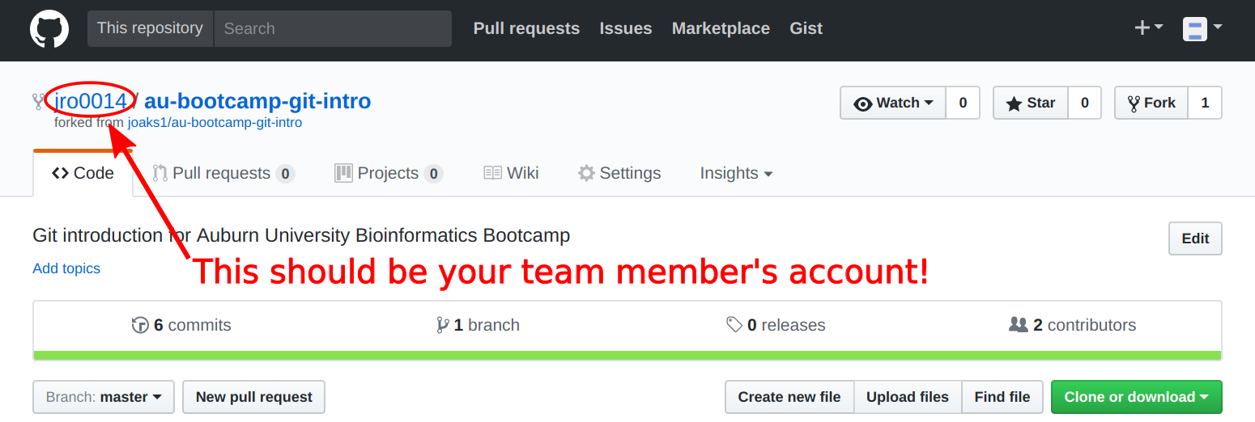This screenshot has height=422, width=1255.
Task: View stargazers count next to Star
Action: pyautogui.click(x=1085, y=103)
